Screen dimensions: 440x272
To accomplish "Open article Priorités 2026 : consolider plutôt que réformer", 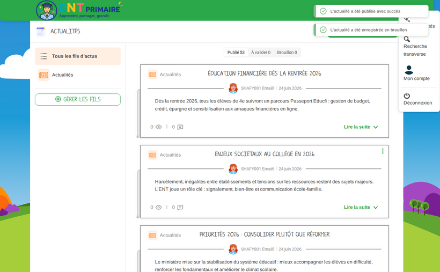I will pos(265,234).
